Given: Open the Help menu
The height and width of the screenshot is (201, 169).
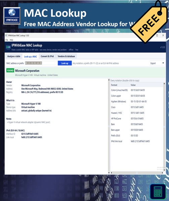Looking at the screenshot, I should [11, 40].
